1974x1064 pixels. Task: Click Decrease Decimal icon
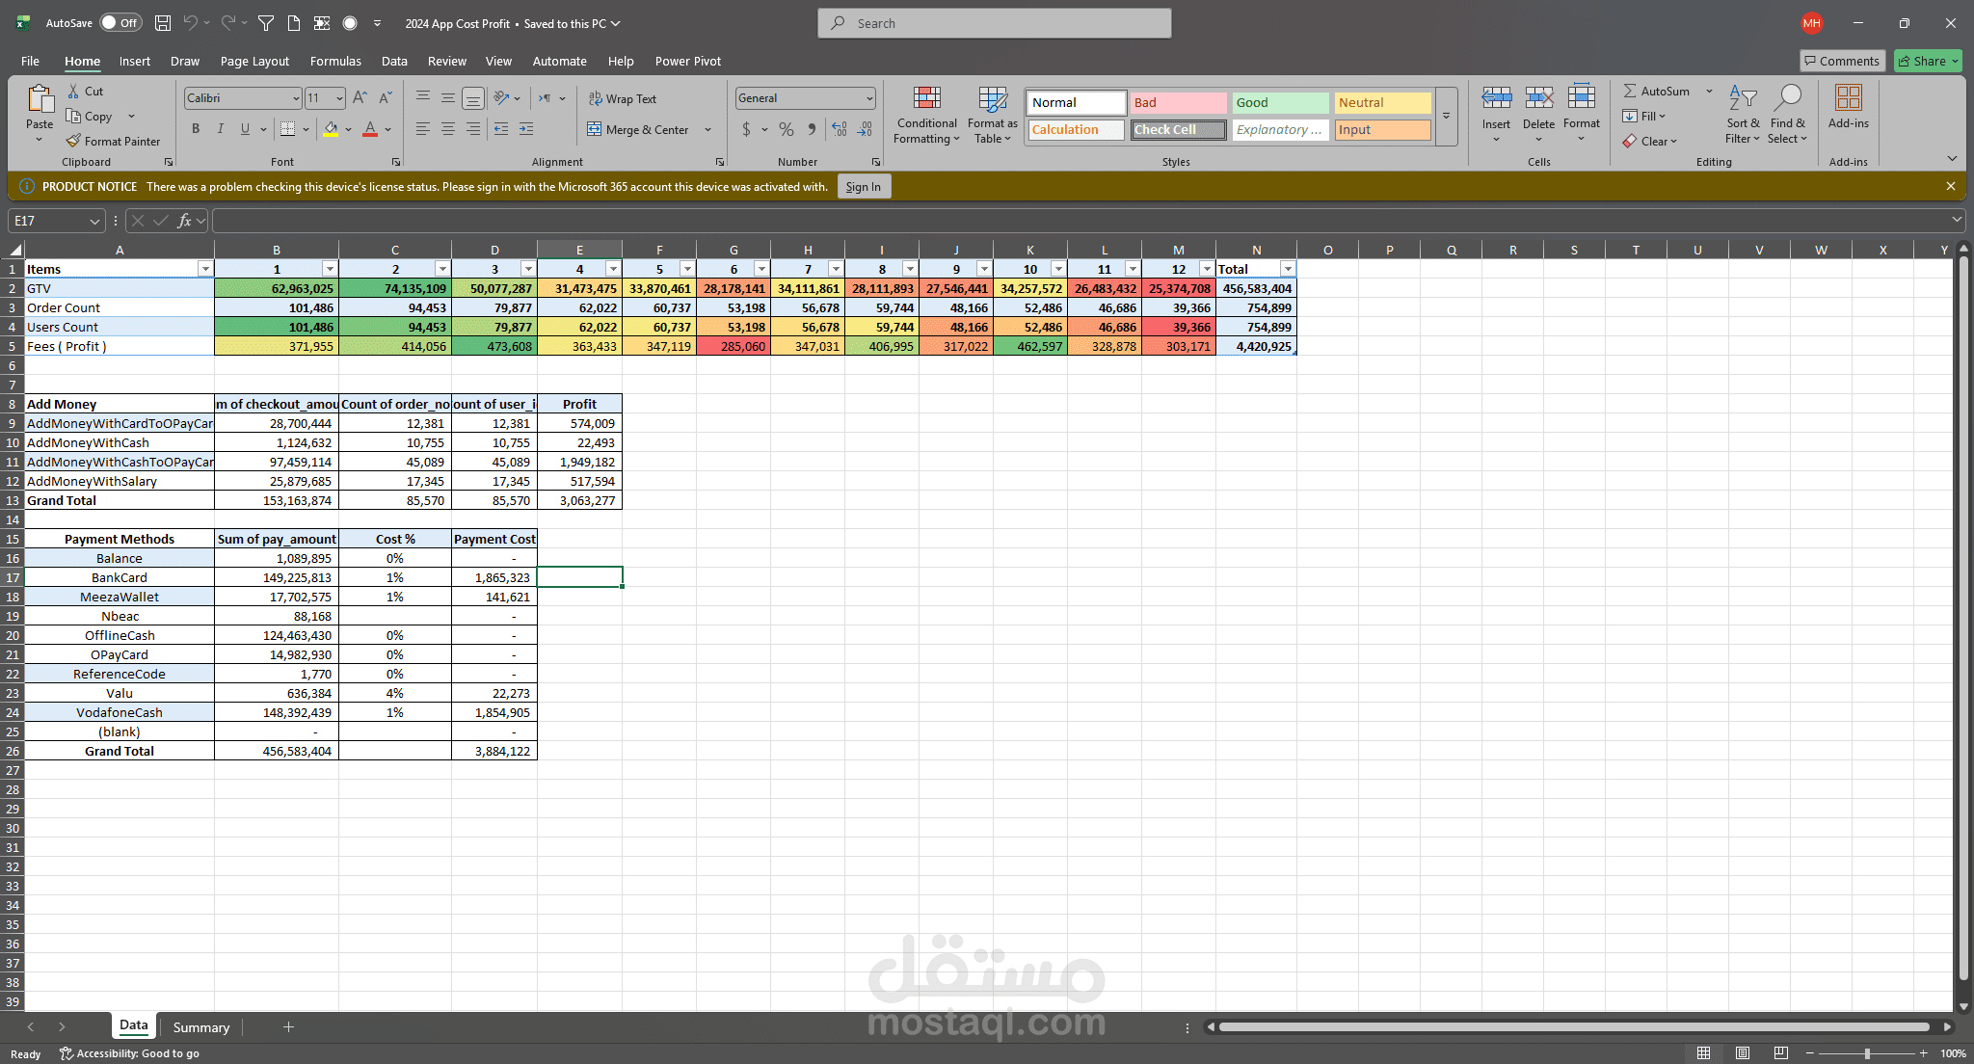point(865,129)
